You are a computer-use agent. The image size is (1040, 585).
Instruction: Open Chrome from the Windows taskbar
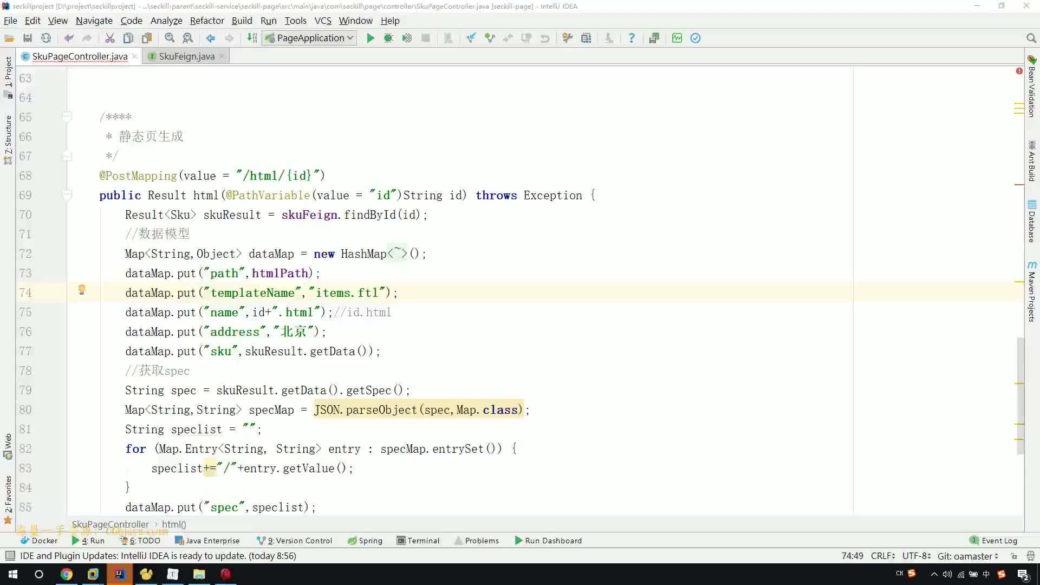point(67,574)
